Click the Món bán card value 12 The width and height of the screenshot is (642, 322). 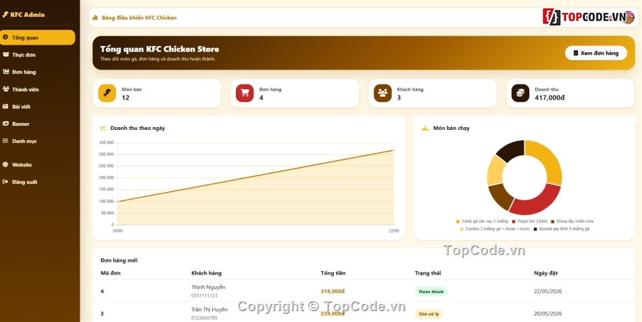pos(125,97)
